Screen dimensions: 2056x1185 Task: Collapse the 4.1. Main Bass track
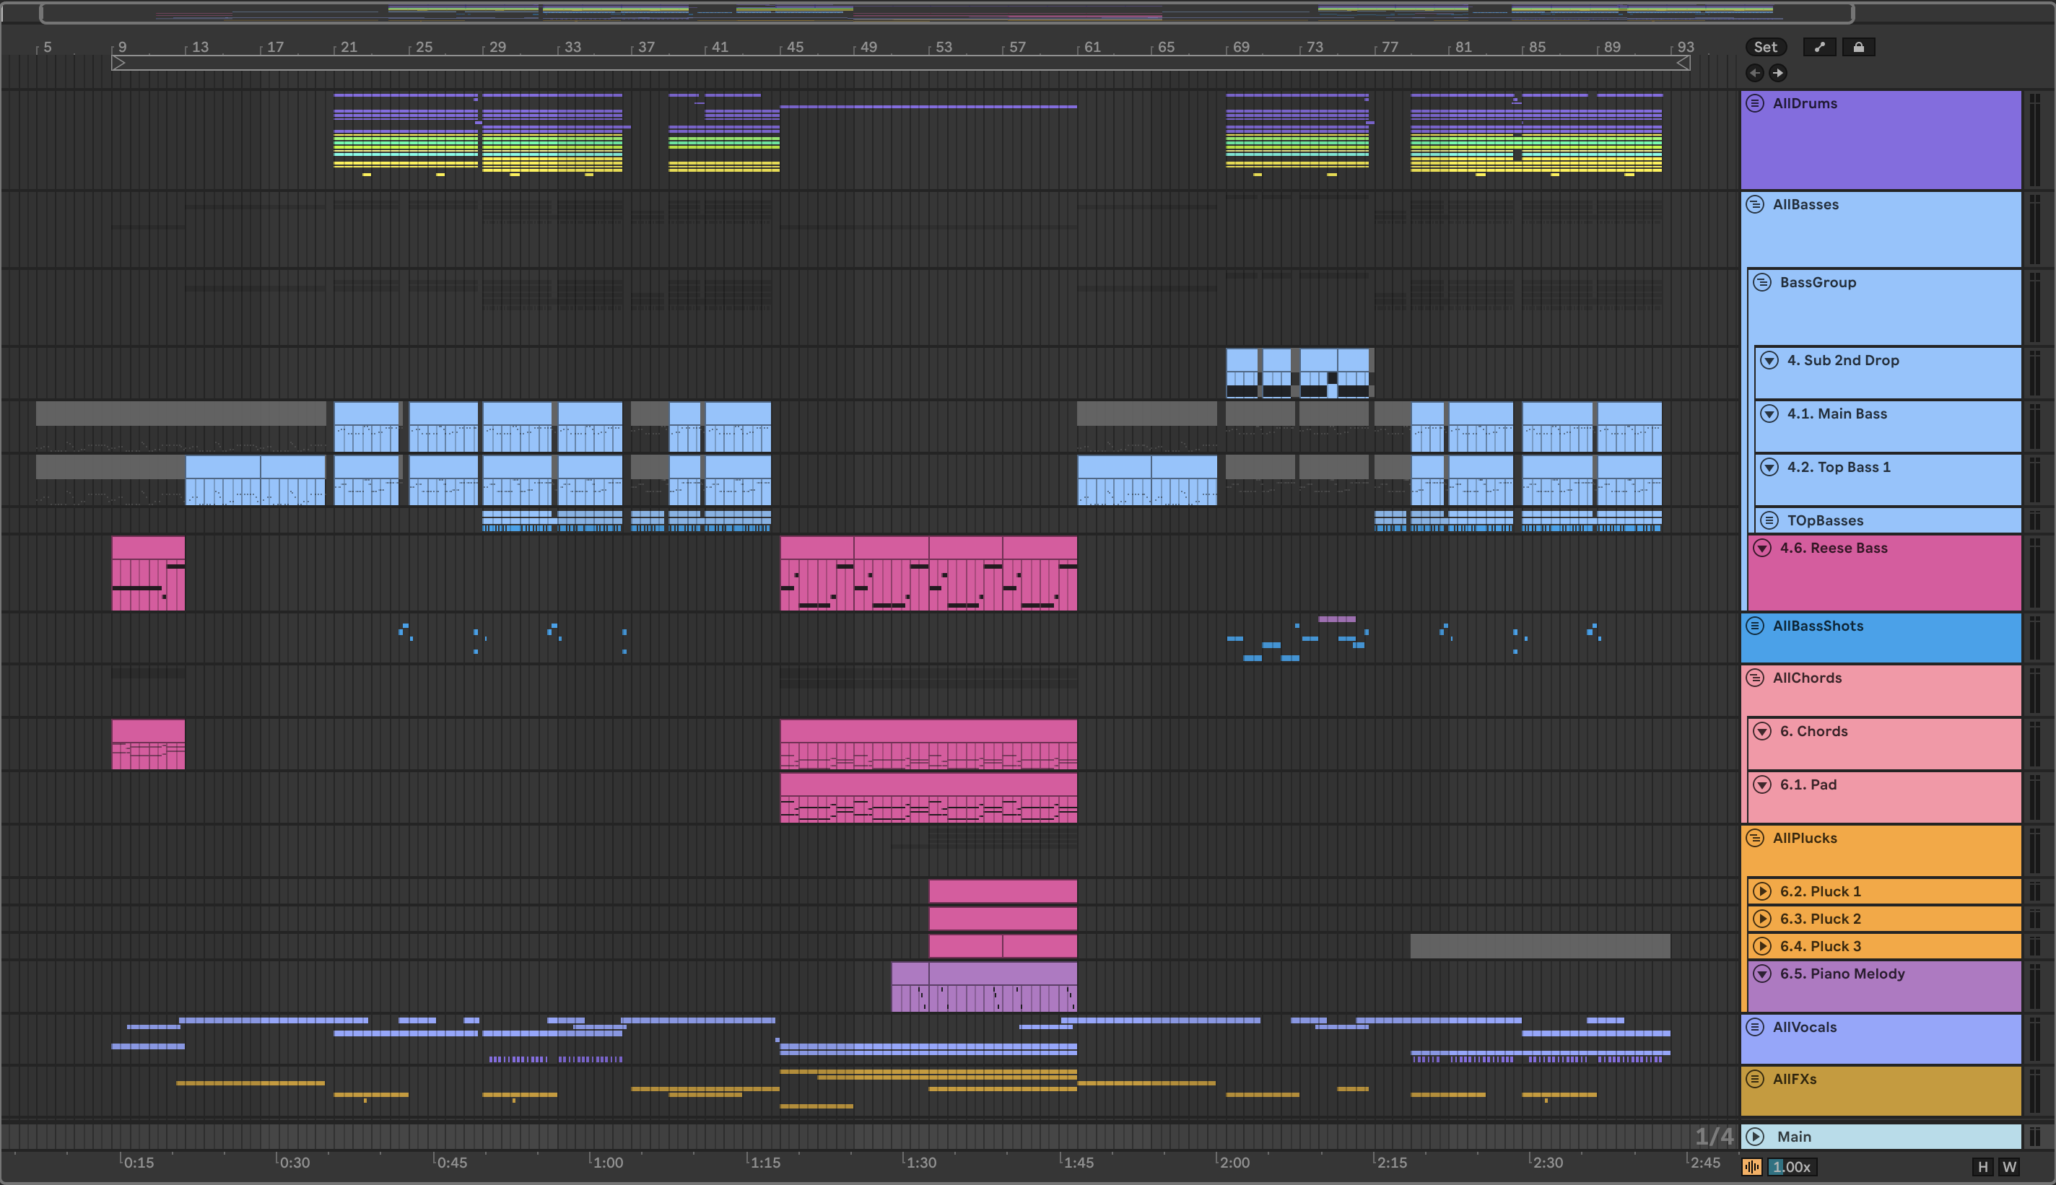pyautogui.click(x=1769, y=414)
